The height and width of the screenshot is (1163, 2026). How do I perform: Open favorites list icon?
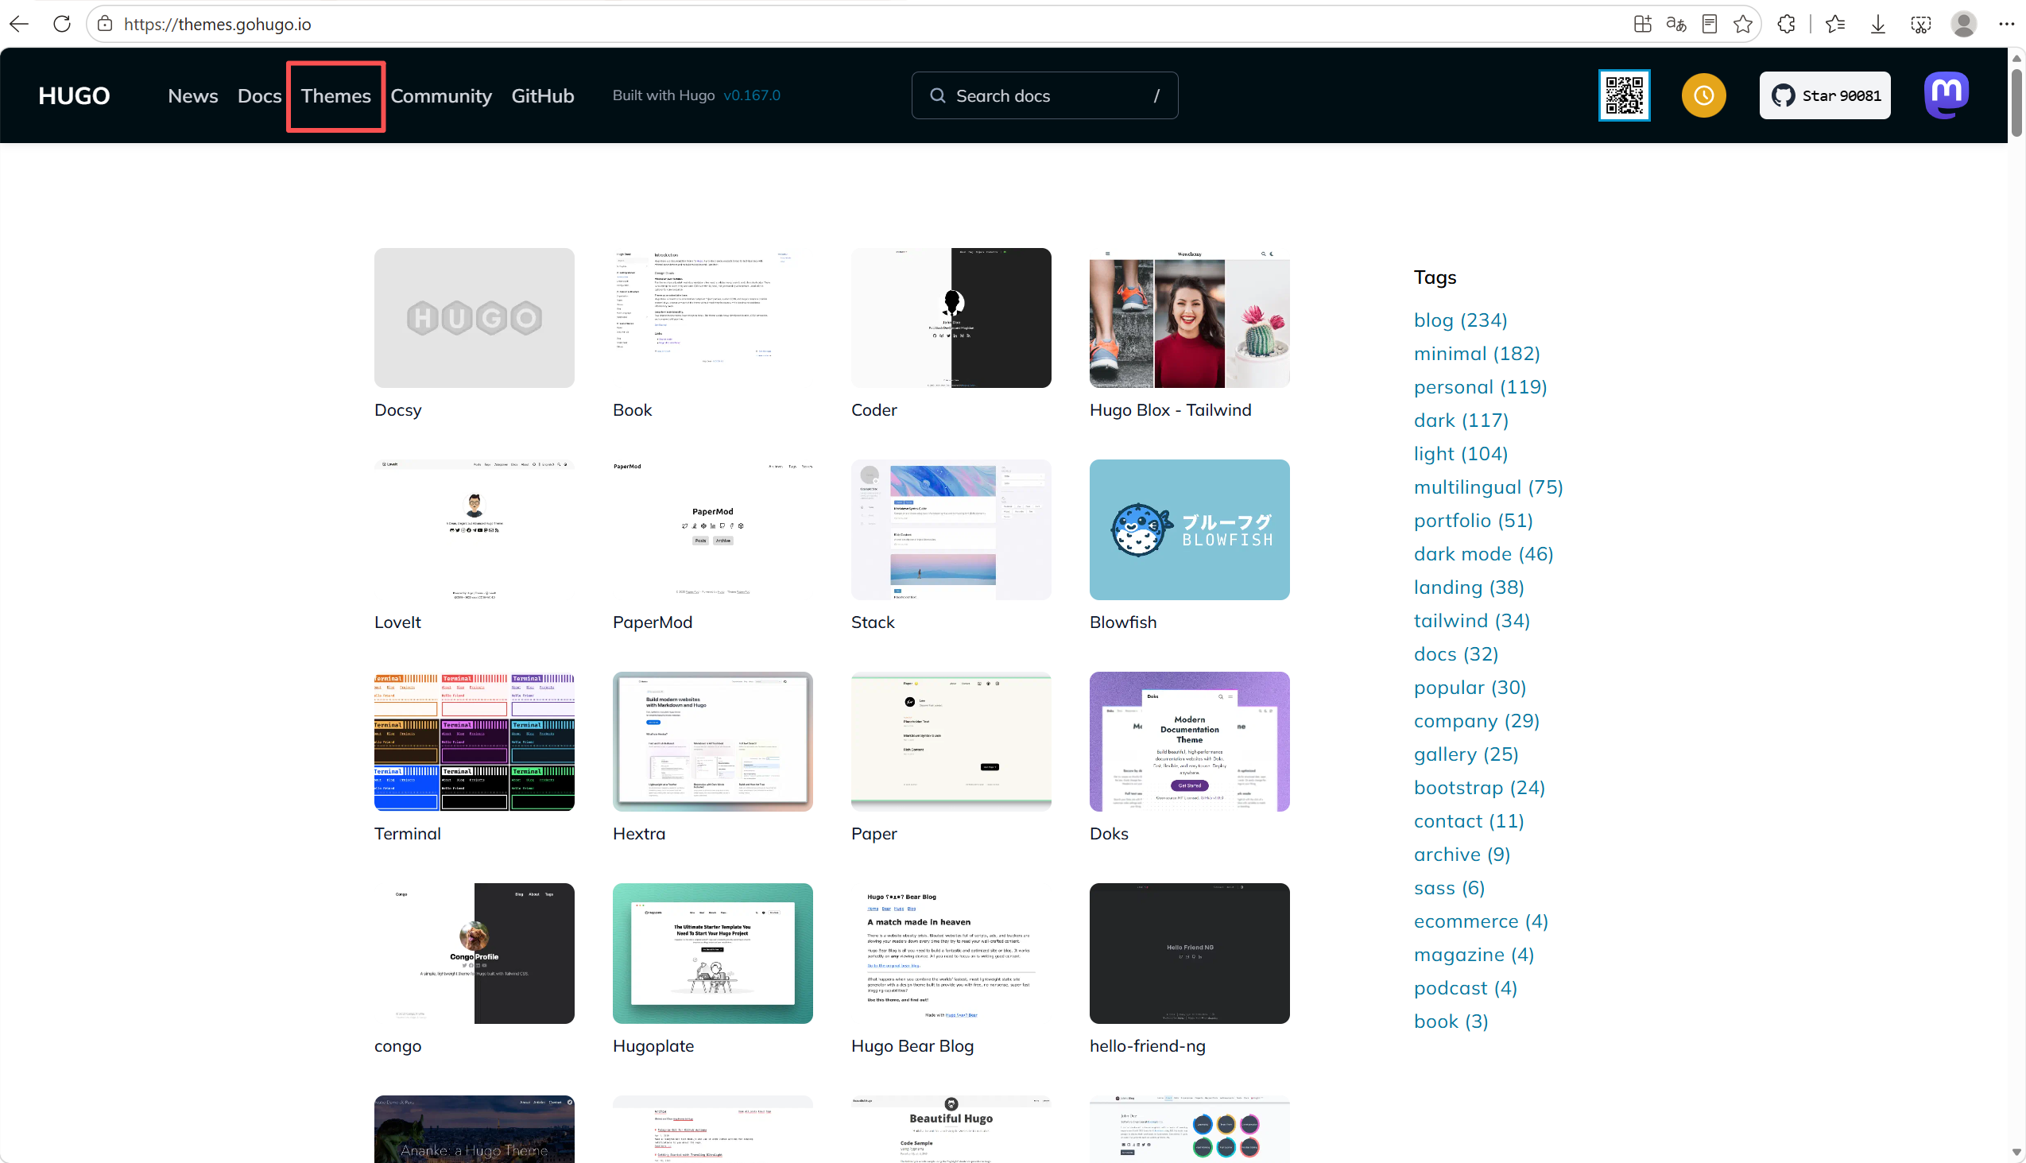tap(1835, 24)
